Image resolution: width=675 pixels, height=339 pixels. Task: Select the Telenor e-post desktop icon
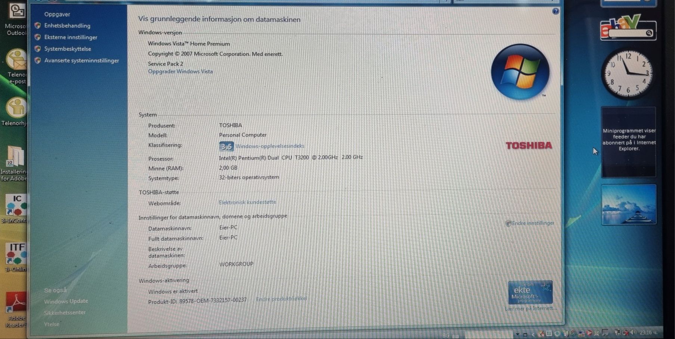pos(16,67)
